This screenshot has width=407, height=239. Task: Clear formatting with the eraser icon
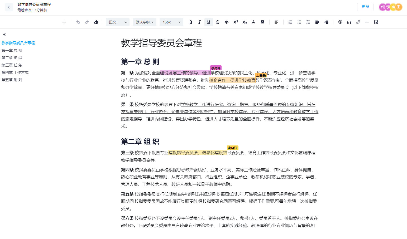tap(96, 22)
